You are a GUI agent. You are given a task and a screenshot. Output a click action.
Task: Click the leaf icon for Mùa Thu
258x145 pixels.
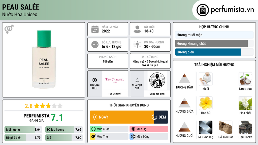(93, 137)
